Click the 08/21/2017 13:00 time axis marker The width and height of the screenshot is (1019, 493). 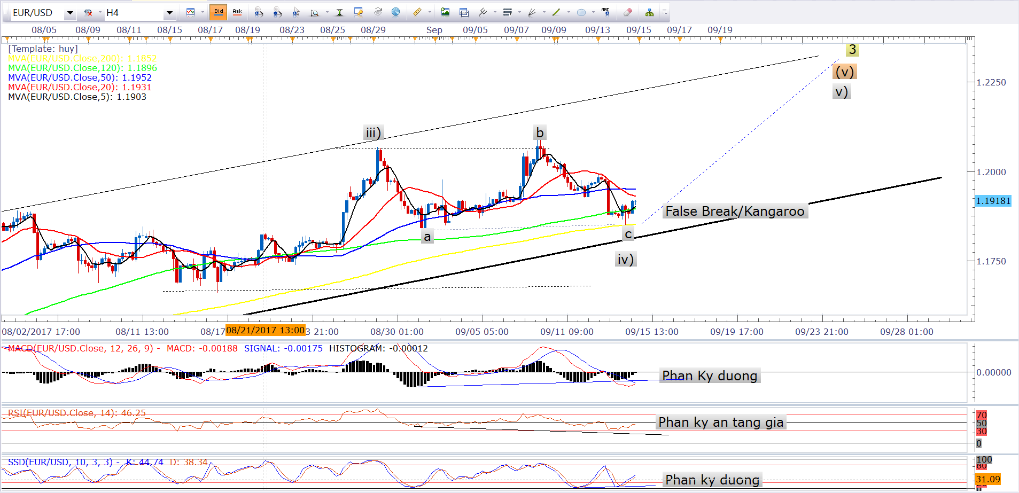point(265,330)
